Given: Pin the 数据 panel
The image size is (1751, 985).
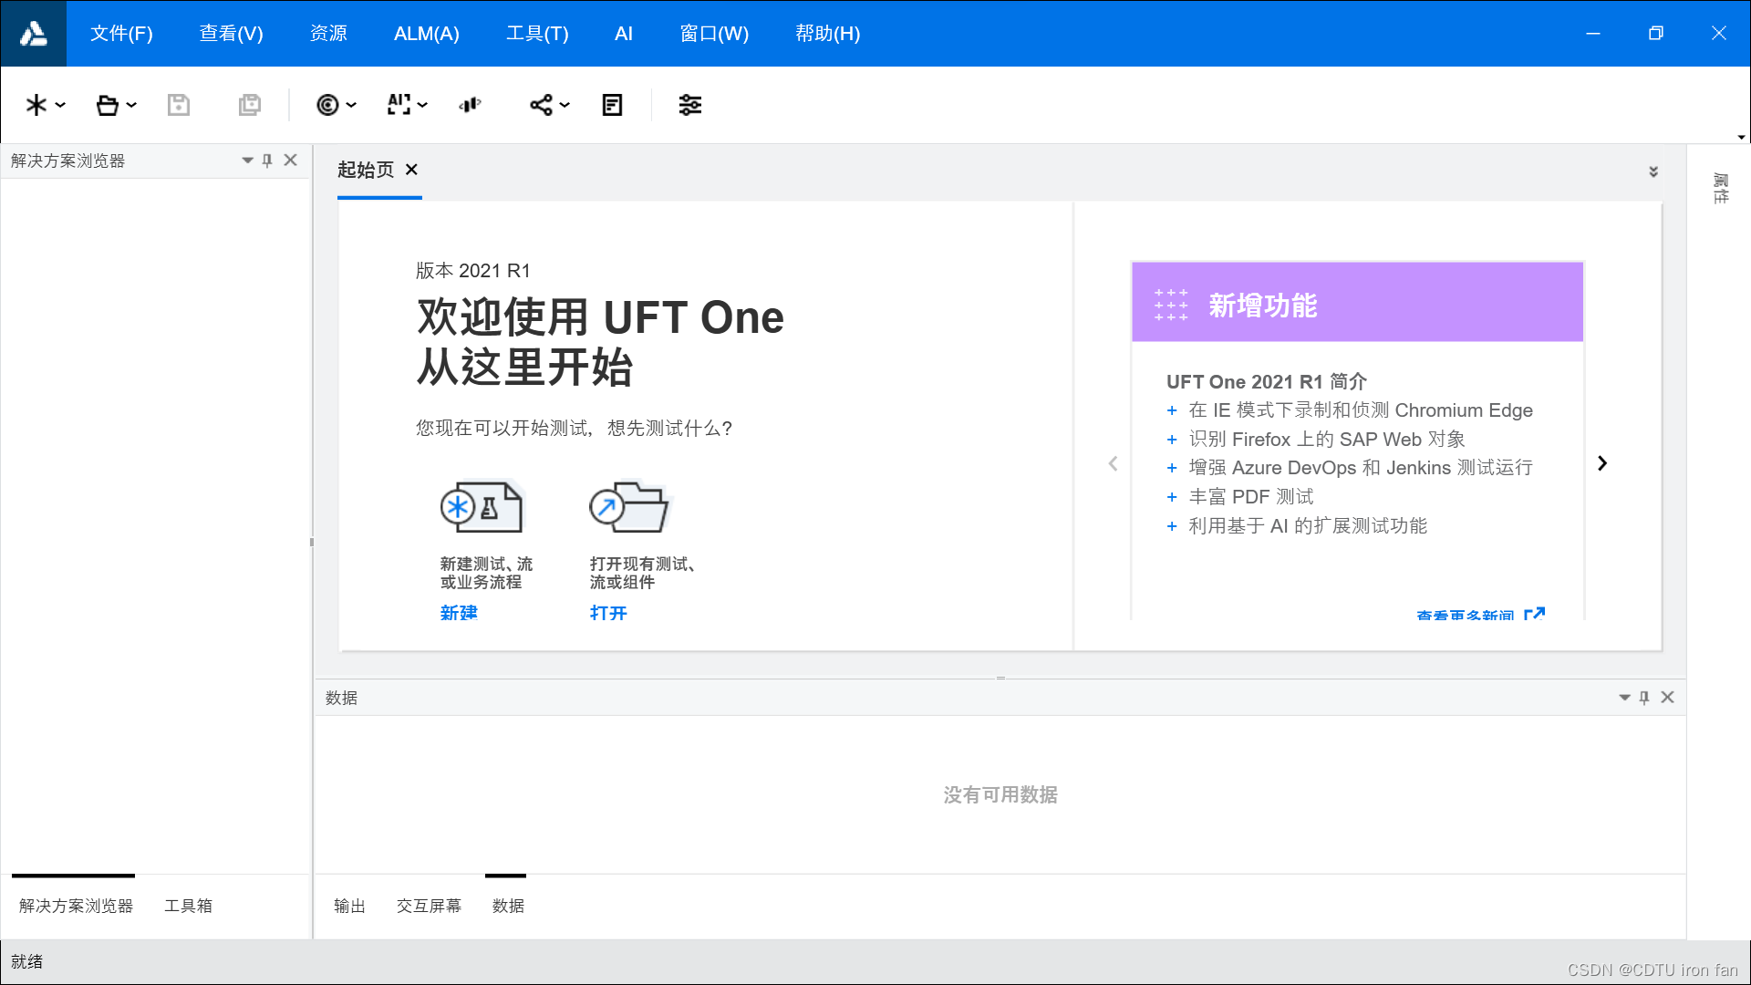Looking at the screenshot, I should [1644, 697].
